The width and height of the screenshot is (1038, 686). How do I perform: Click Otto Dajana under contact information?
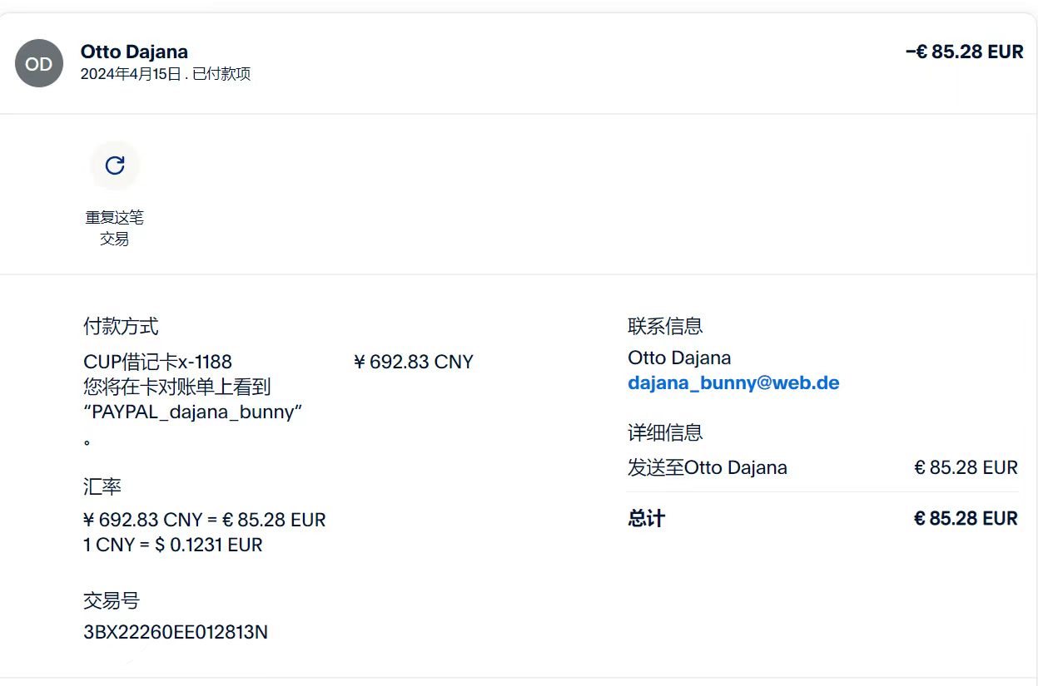pos(679,358)
